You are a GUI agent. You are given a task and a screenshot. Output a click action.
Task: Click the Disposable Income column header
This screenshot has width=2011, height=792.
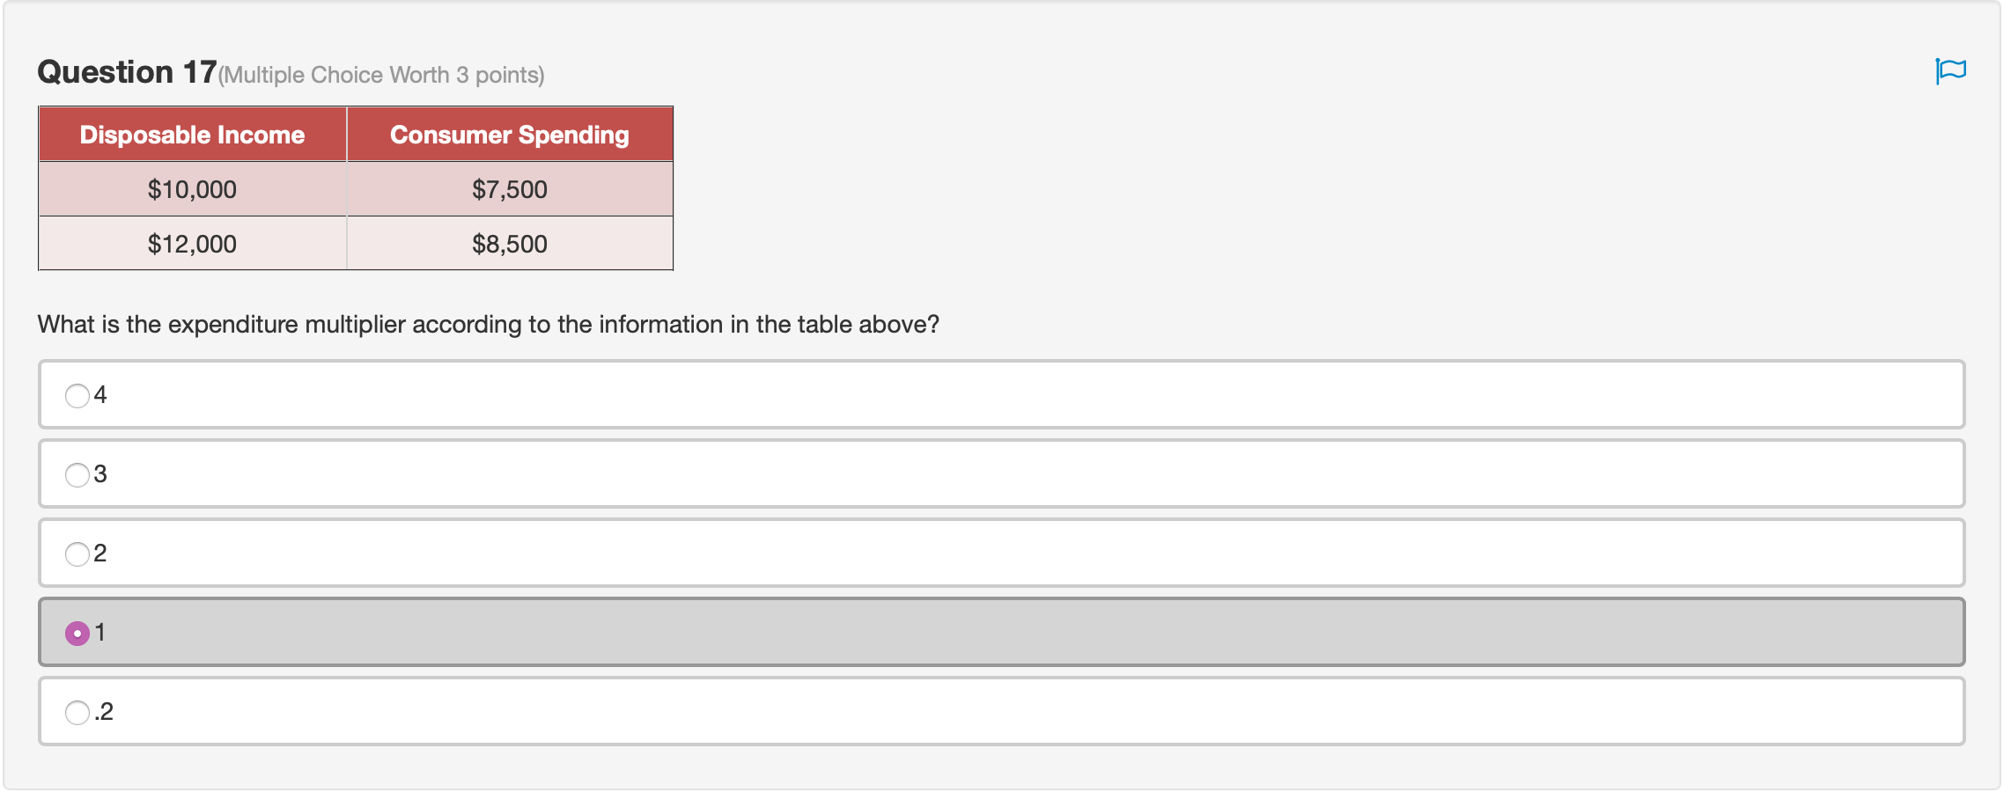coord(192,135)
